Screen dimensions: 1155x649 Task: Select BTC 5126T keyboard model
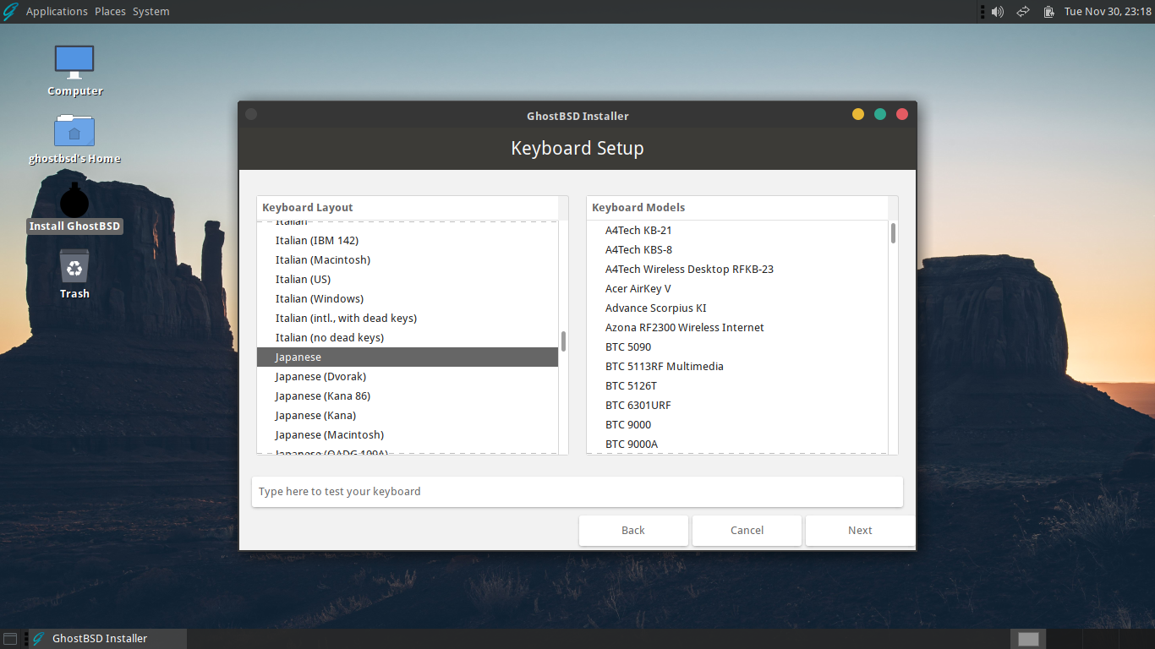(737, 386)
